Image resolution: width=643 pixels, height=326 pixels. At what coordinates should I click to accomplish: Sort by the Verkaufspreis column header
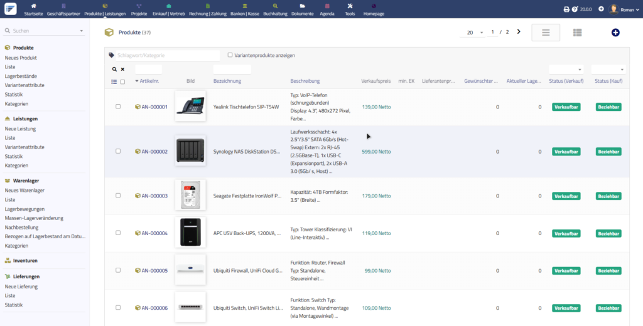click(376, 81)
